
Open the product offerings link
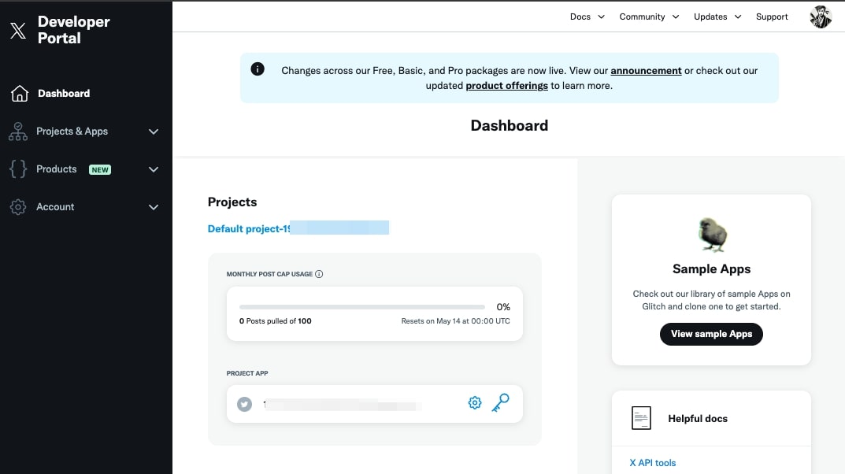pyautogui.click(x=506, y=86)
